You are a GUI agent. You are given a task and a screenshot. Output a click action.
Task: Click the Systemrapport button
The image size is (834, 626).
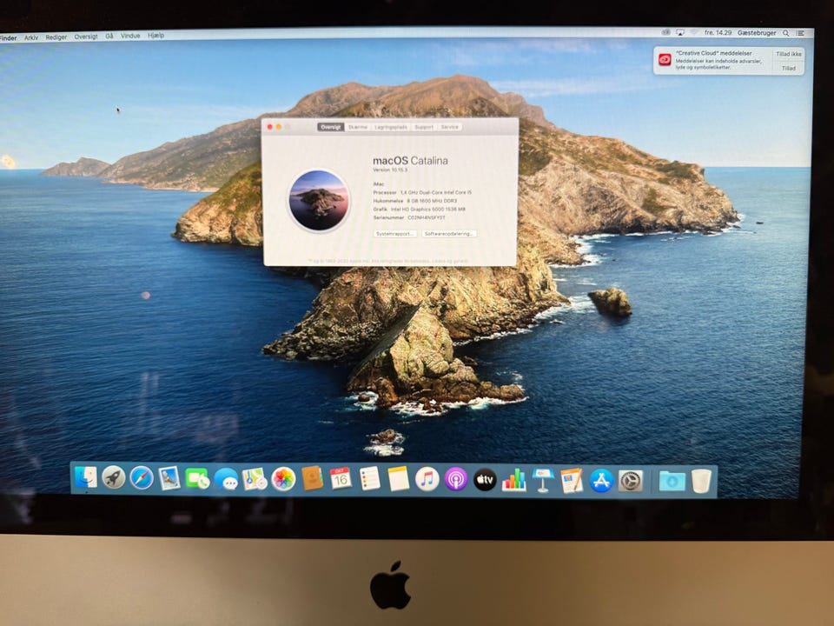tap(394, 234)
